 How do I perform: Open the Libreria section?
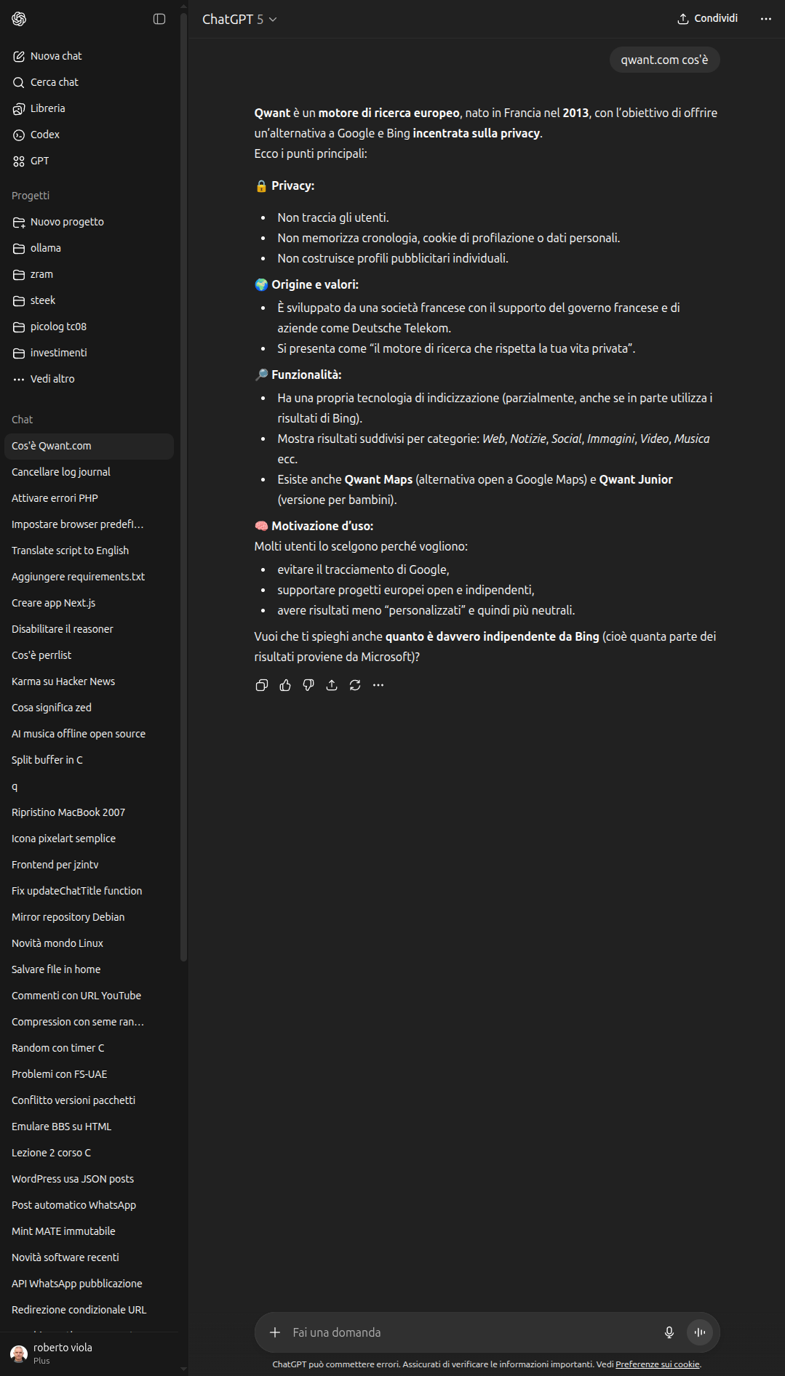[x=47, y=108]
